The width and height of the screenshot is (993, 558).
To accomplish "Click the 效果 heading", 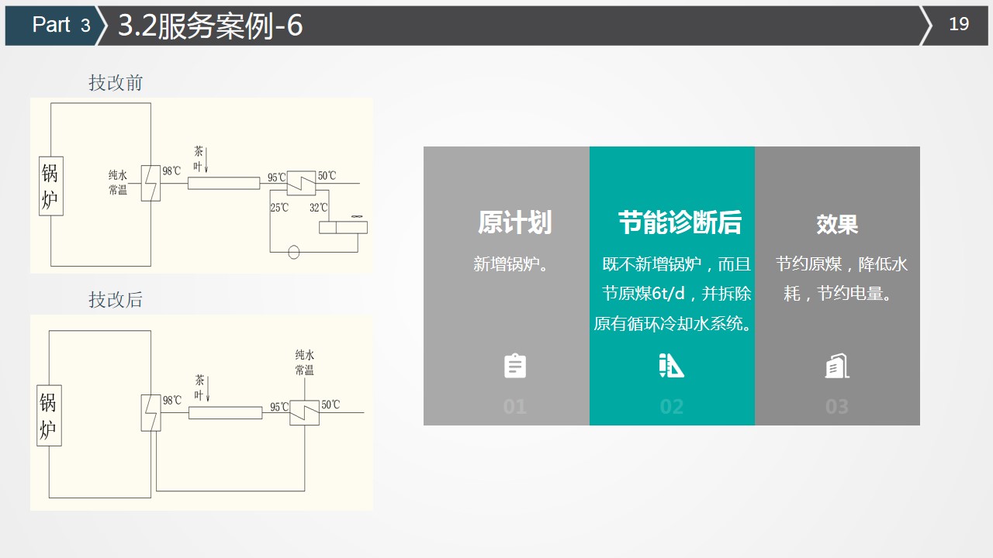I will (837, 225).
